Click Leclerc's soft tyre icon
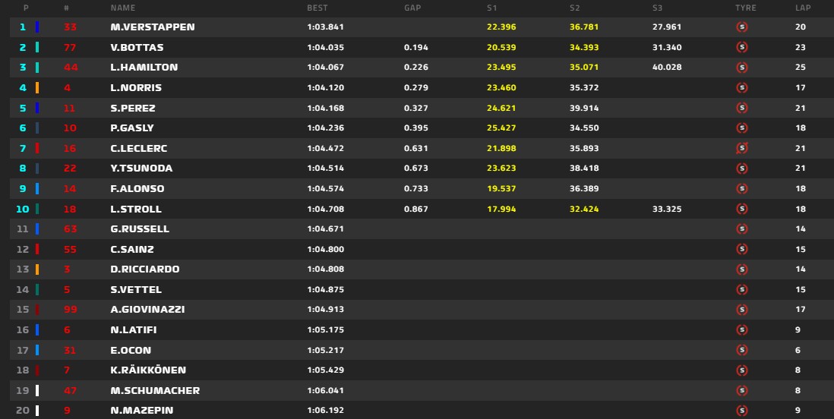This screenshot has height=419, width=834. point(742,148)
